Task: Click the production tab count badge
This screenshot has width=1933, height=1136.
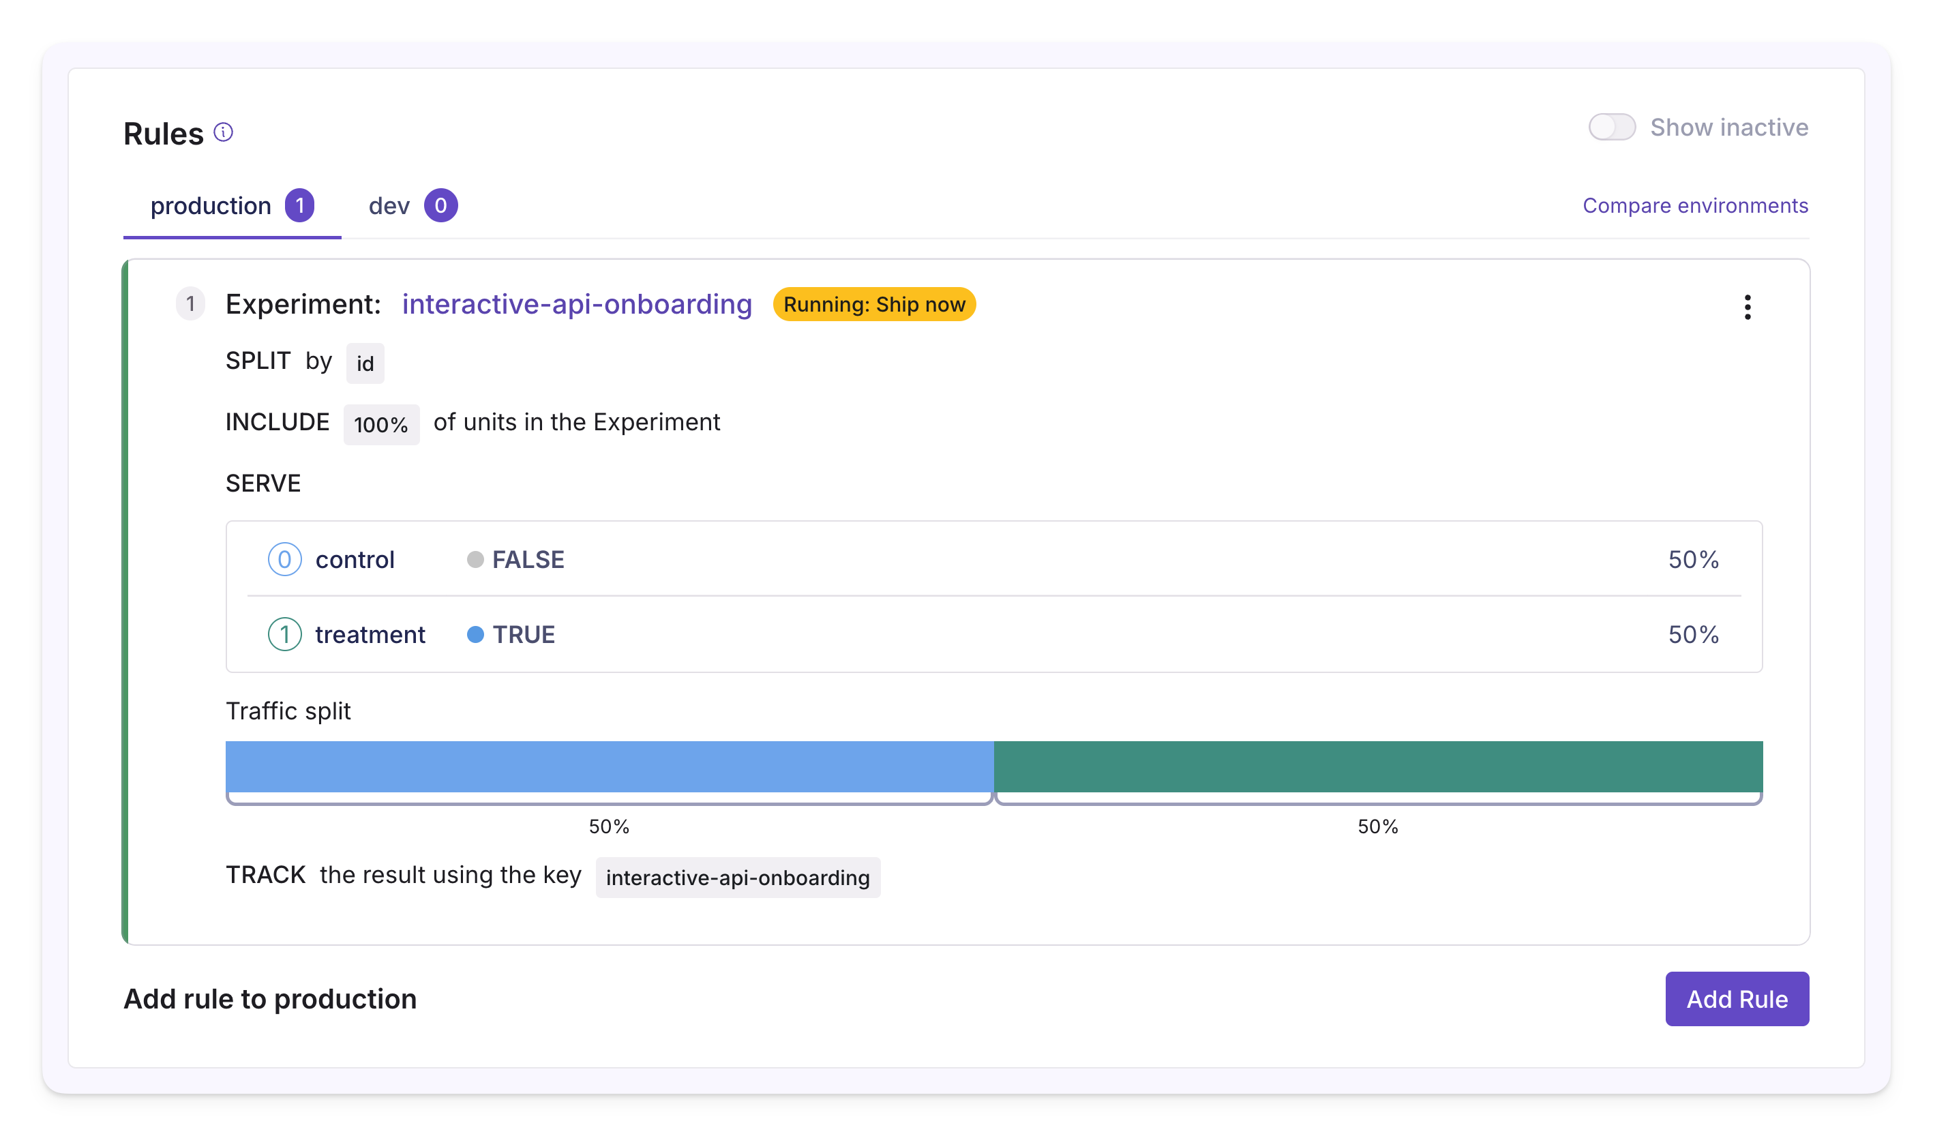Action: [x=300, y=205]
